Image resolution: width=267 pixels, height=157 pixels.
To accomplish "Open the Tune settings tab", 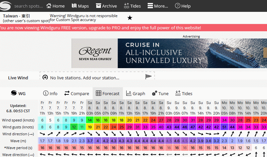I will click(x=160, y=93).
